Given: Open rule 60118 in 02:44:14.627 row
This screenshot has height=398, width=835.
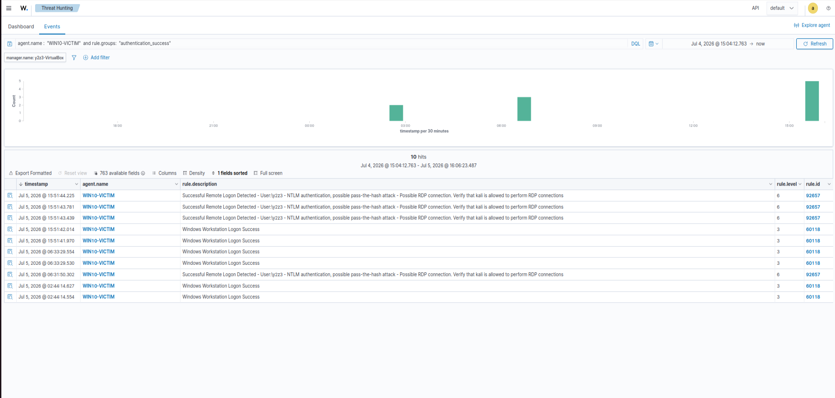Looking at the screenshot, I should pyautogui.click(x=813, y=286).
